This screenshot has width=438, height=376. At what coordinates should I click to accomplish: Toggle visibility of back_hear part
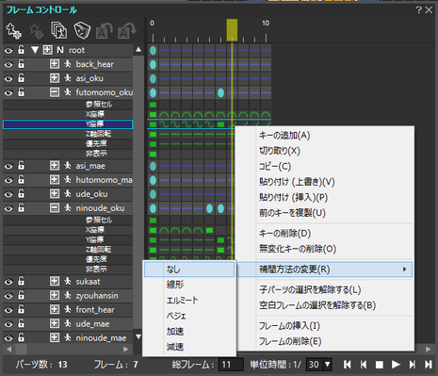click(8, 64)
